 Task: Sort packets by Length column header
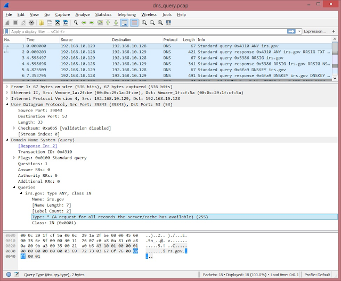189,40
